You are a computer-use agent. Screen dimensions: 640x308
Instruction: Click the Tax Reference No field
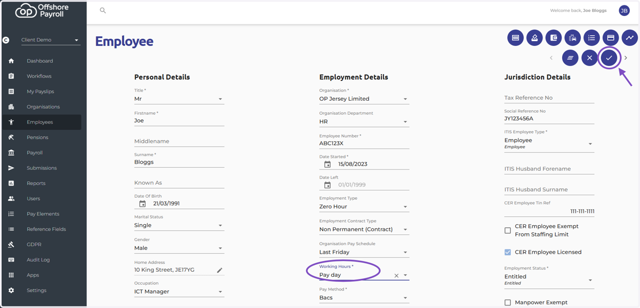click(549, 98)
